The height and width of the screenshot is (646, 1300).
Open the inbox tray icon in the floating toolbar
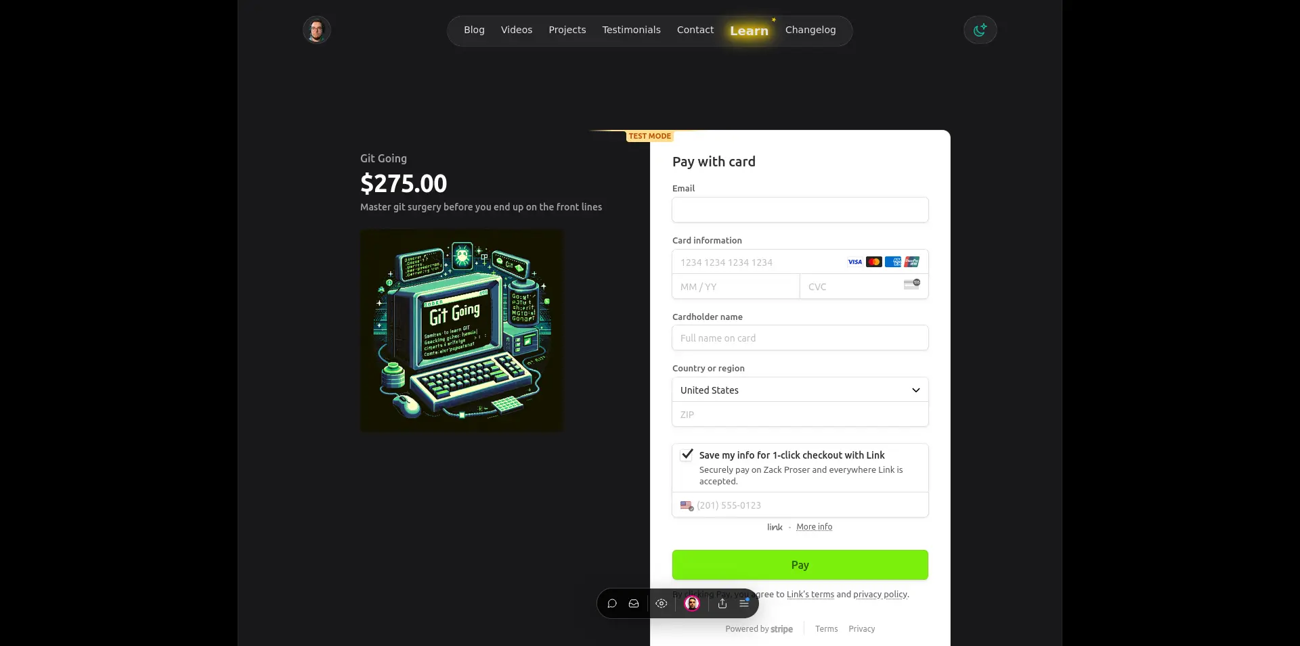coord(634,603)
